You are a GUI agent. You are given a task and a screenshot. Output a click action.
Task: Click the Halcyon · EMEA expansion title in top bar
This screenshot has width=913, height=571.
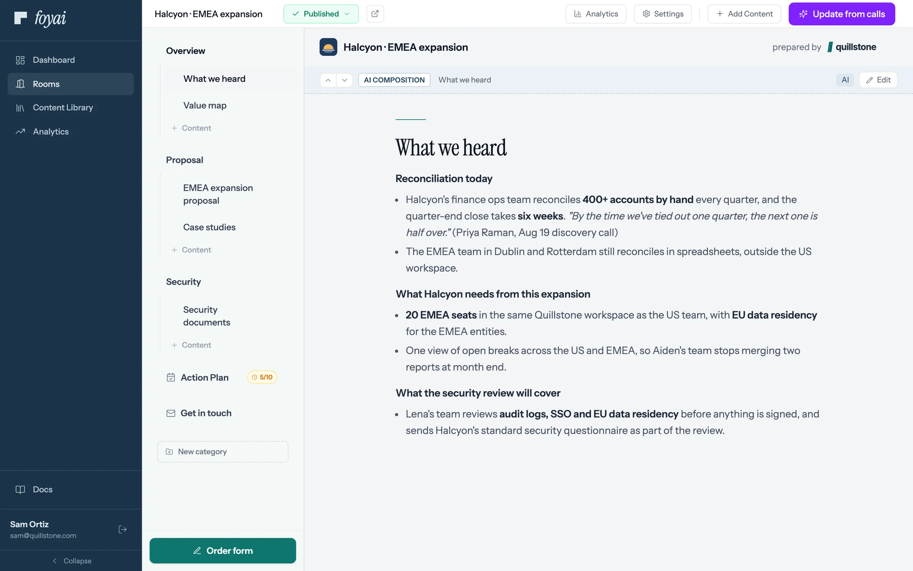tap(208, 14)
